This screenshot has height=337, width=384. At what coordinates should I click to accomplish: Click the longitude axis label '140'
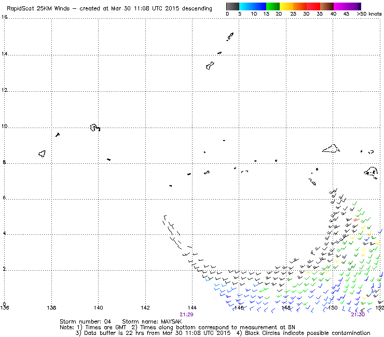point(99,307)
